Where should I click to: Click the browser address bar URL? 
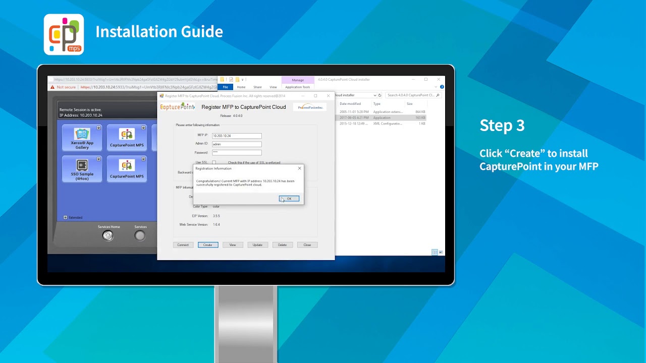pyautogui.click(x=149, y=87)
